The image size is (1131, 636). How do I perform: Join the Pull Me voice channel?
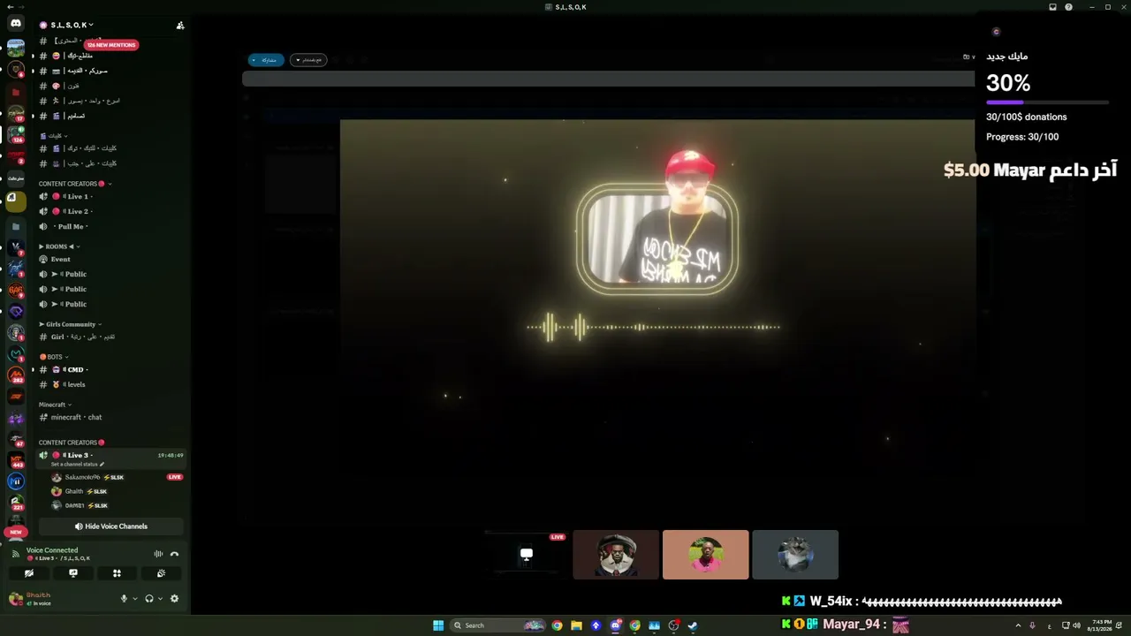110,226
